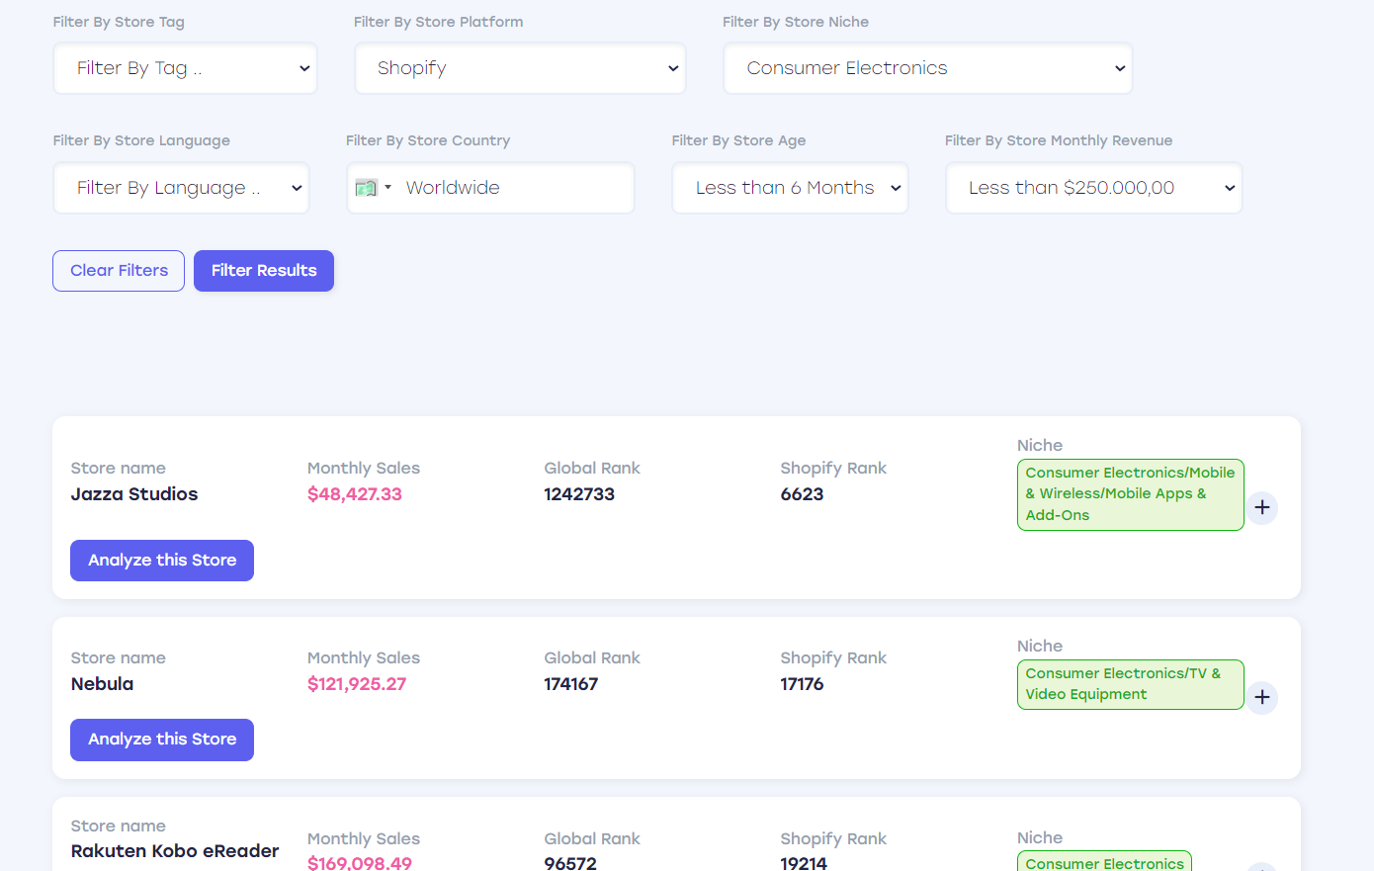Open the Filter By Language dropdown
Viewport: 1374px width, 871px height.
(x=181, y=188)
